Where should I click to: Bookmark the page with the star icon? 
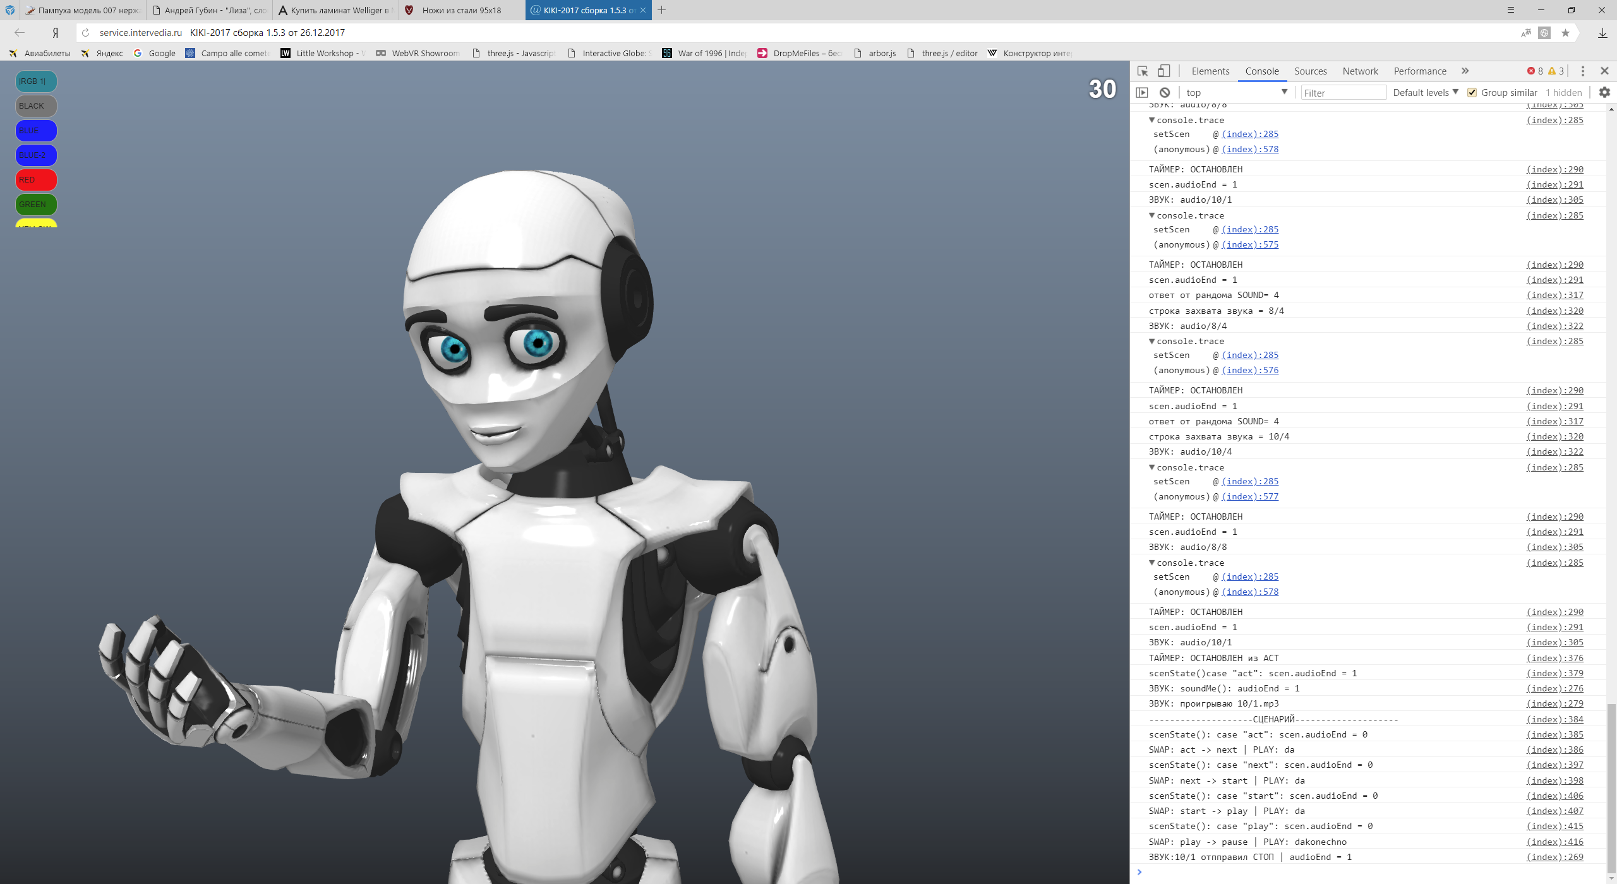pos(1565,33)
